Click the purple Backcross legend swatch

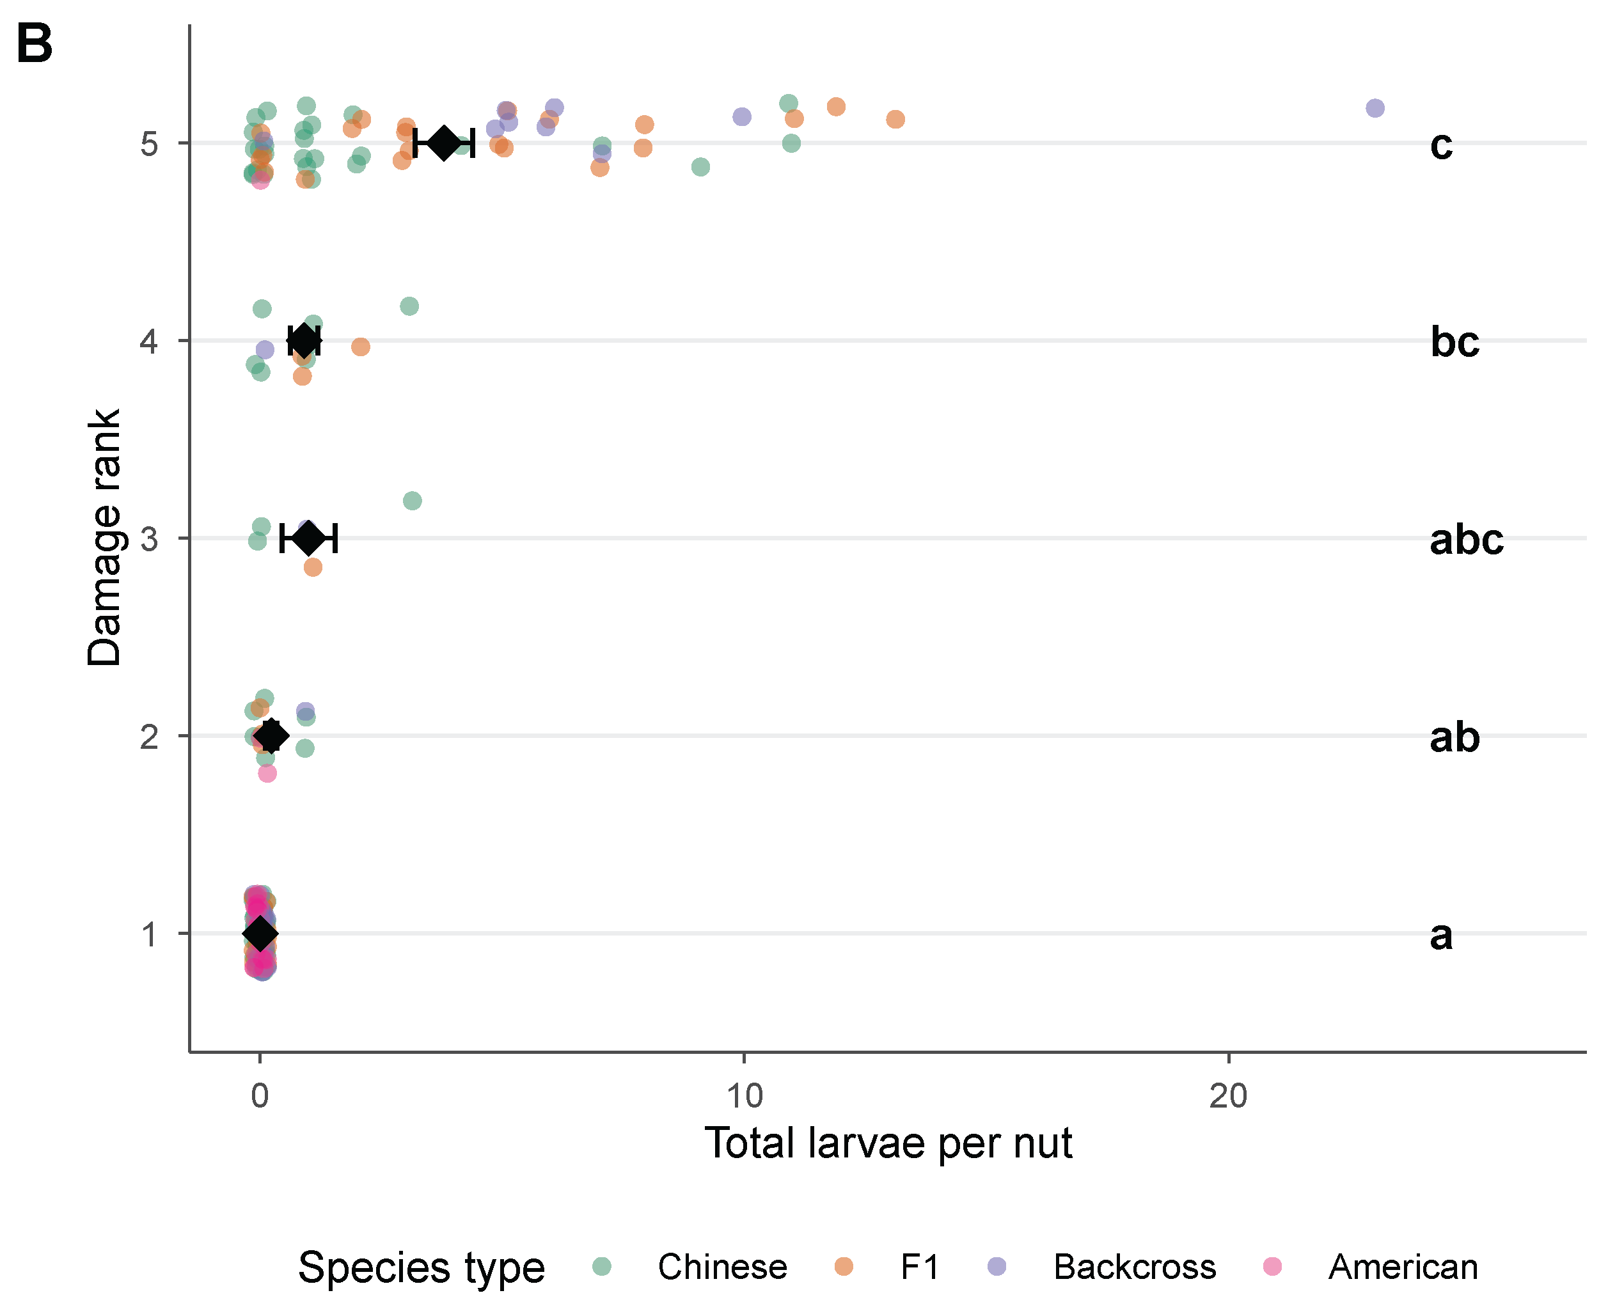tap(997, 1266)
